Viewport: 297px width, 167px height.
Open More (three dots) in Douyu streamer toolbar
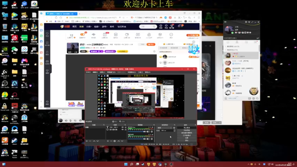coord(171,35)
